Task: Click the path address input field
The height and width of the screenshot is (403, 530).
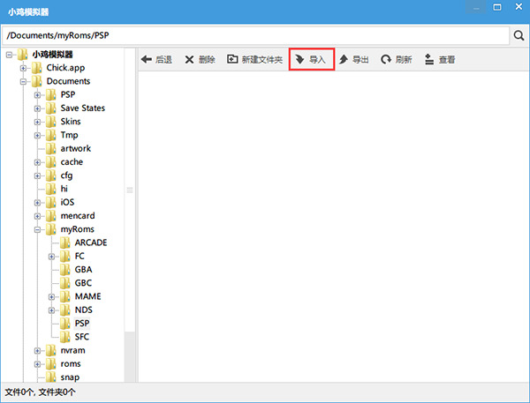Action: point(254,36)
